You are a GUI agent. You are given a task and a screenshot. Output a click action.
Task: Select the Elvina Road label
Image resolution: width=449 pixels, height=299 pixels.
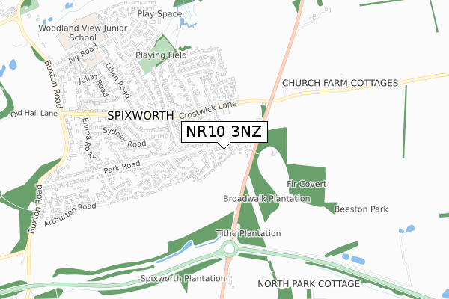(x=88, y=138)
